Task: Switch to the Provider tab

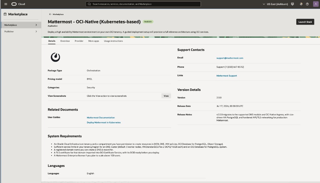Action: [79, 41]
